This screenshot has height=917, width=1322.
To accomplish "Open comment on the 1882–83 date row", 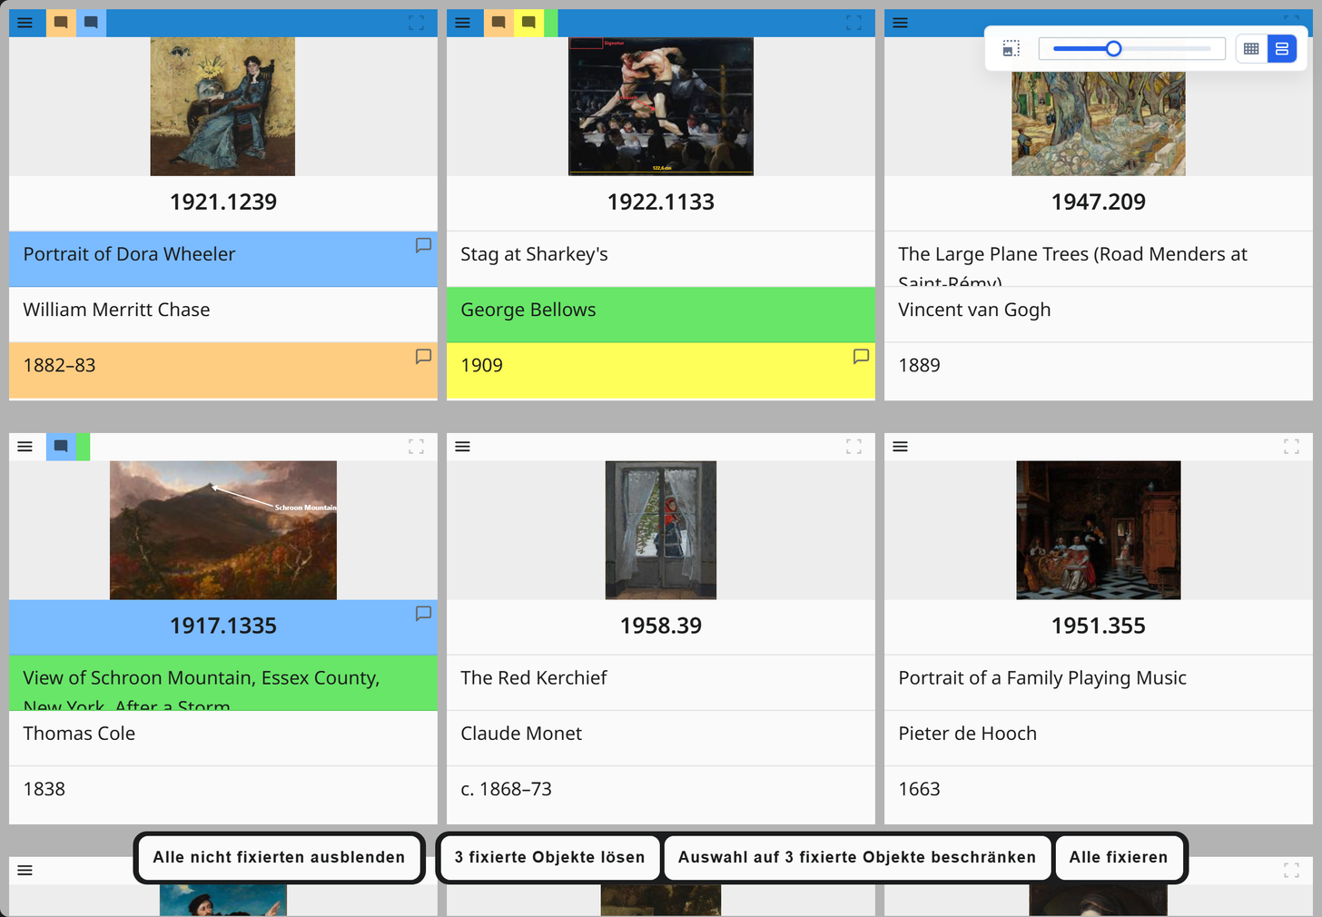I will click(423, 356).
